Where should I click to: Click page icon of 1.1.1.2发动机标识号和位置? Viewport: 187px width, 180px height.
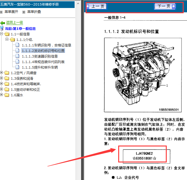[x=18, y=50]
